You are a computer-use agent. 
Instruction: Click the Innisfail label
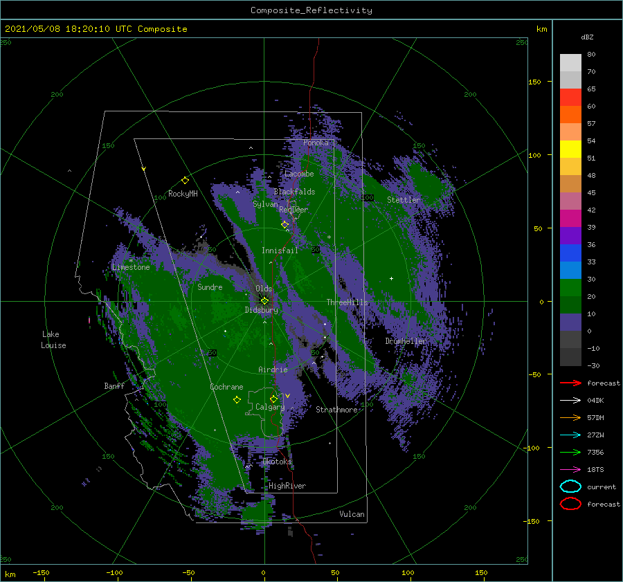[280, 251]
